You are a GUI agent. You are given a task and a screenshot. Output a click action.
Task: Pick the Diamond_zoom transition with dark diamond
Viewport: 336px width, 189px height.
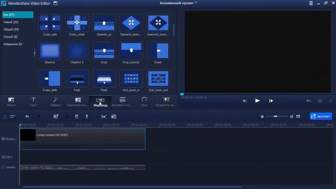click(158, 23)
